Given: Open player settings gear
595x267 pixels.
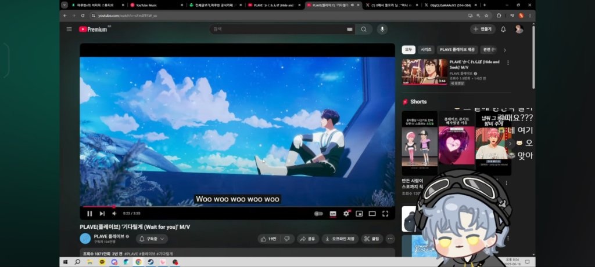Looking at the screenshot, I should coord(346,214).
